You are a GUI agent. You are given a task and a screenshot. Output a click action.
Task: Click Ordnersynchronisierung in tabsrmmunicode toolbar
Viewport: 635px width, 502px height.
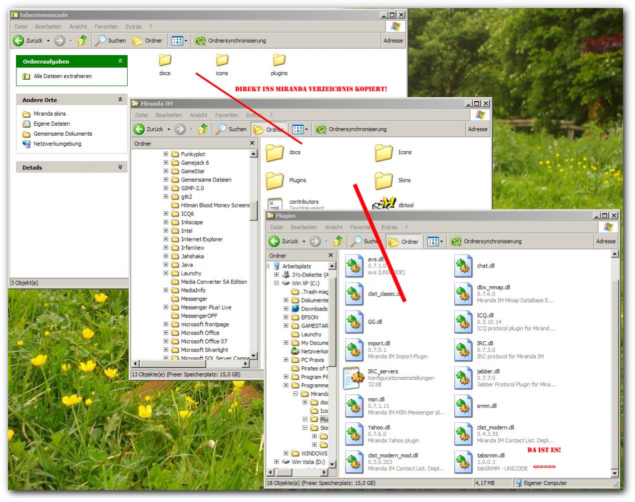pos(231,41)
